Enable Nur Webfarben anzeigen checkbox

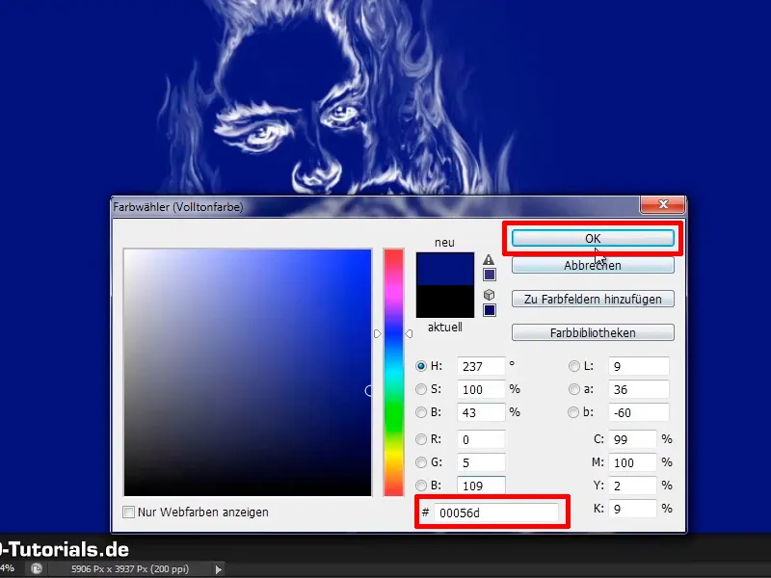(x=128, y=512)
